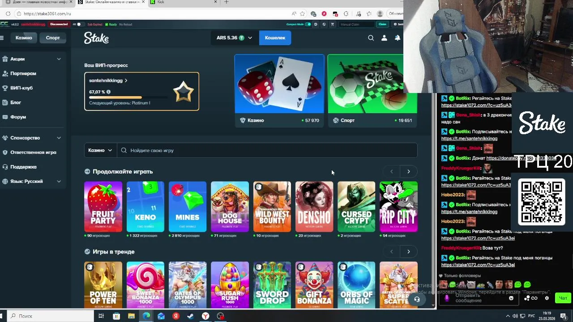Click the VIP info icon beside 67,07 %

point(108,92)
